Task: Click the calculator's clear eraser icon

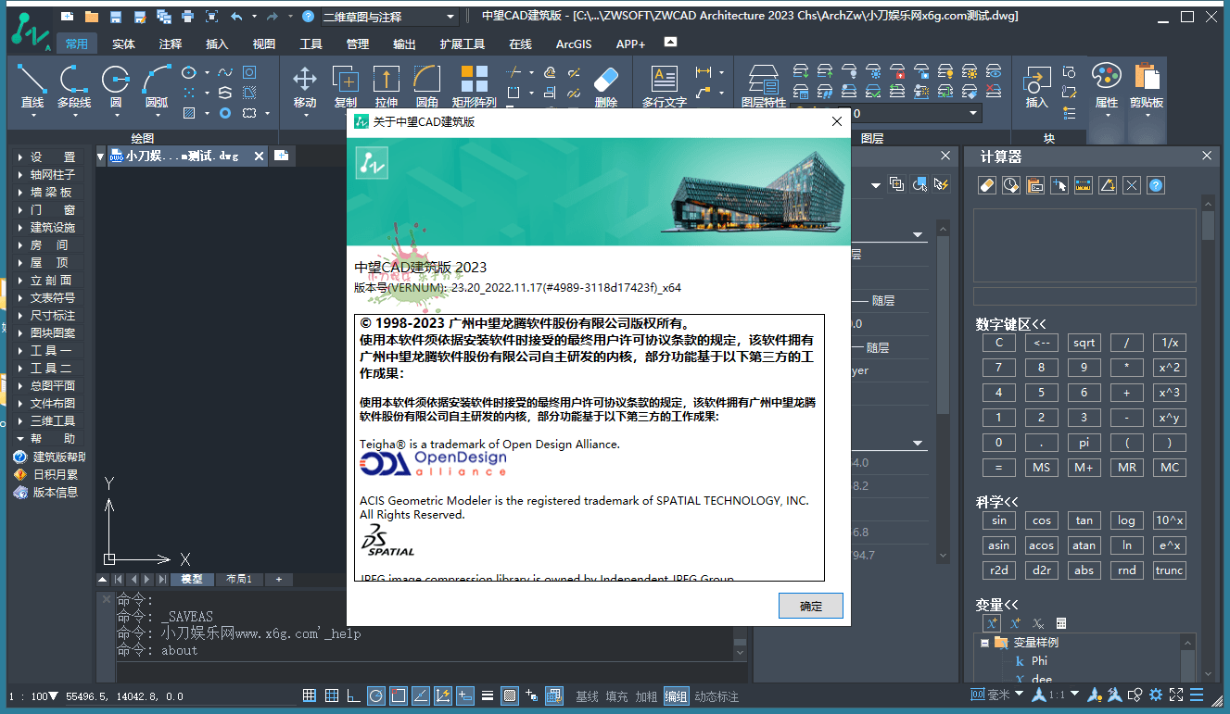Action: [986, 185]
